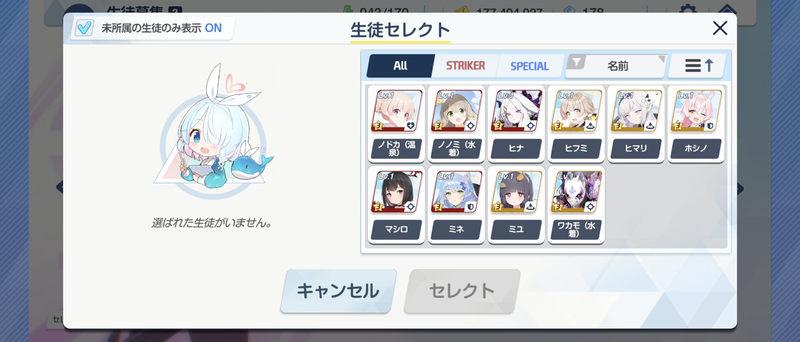Screen dimensions: 800x342
Task: Select the All tab
Action: coord(400,66)
